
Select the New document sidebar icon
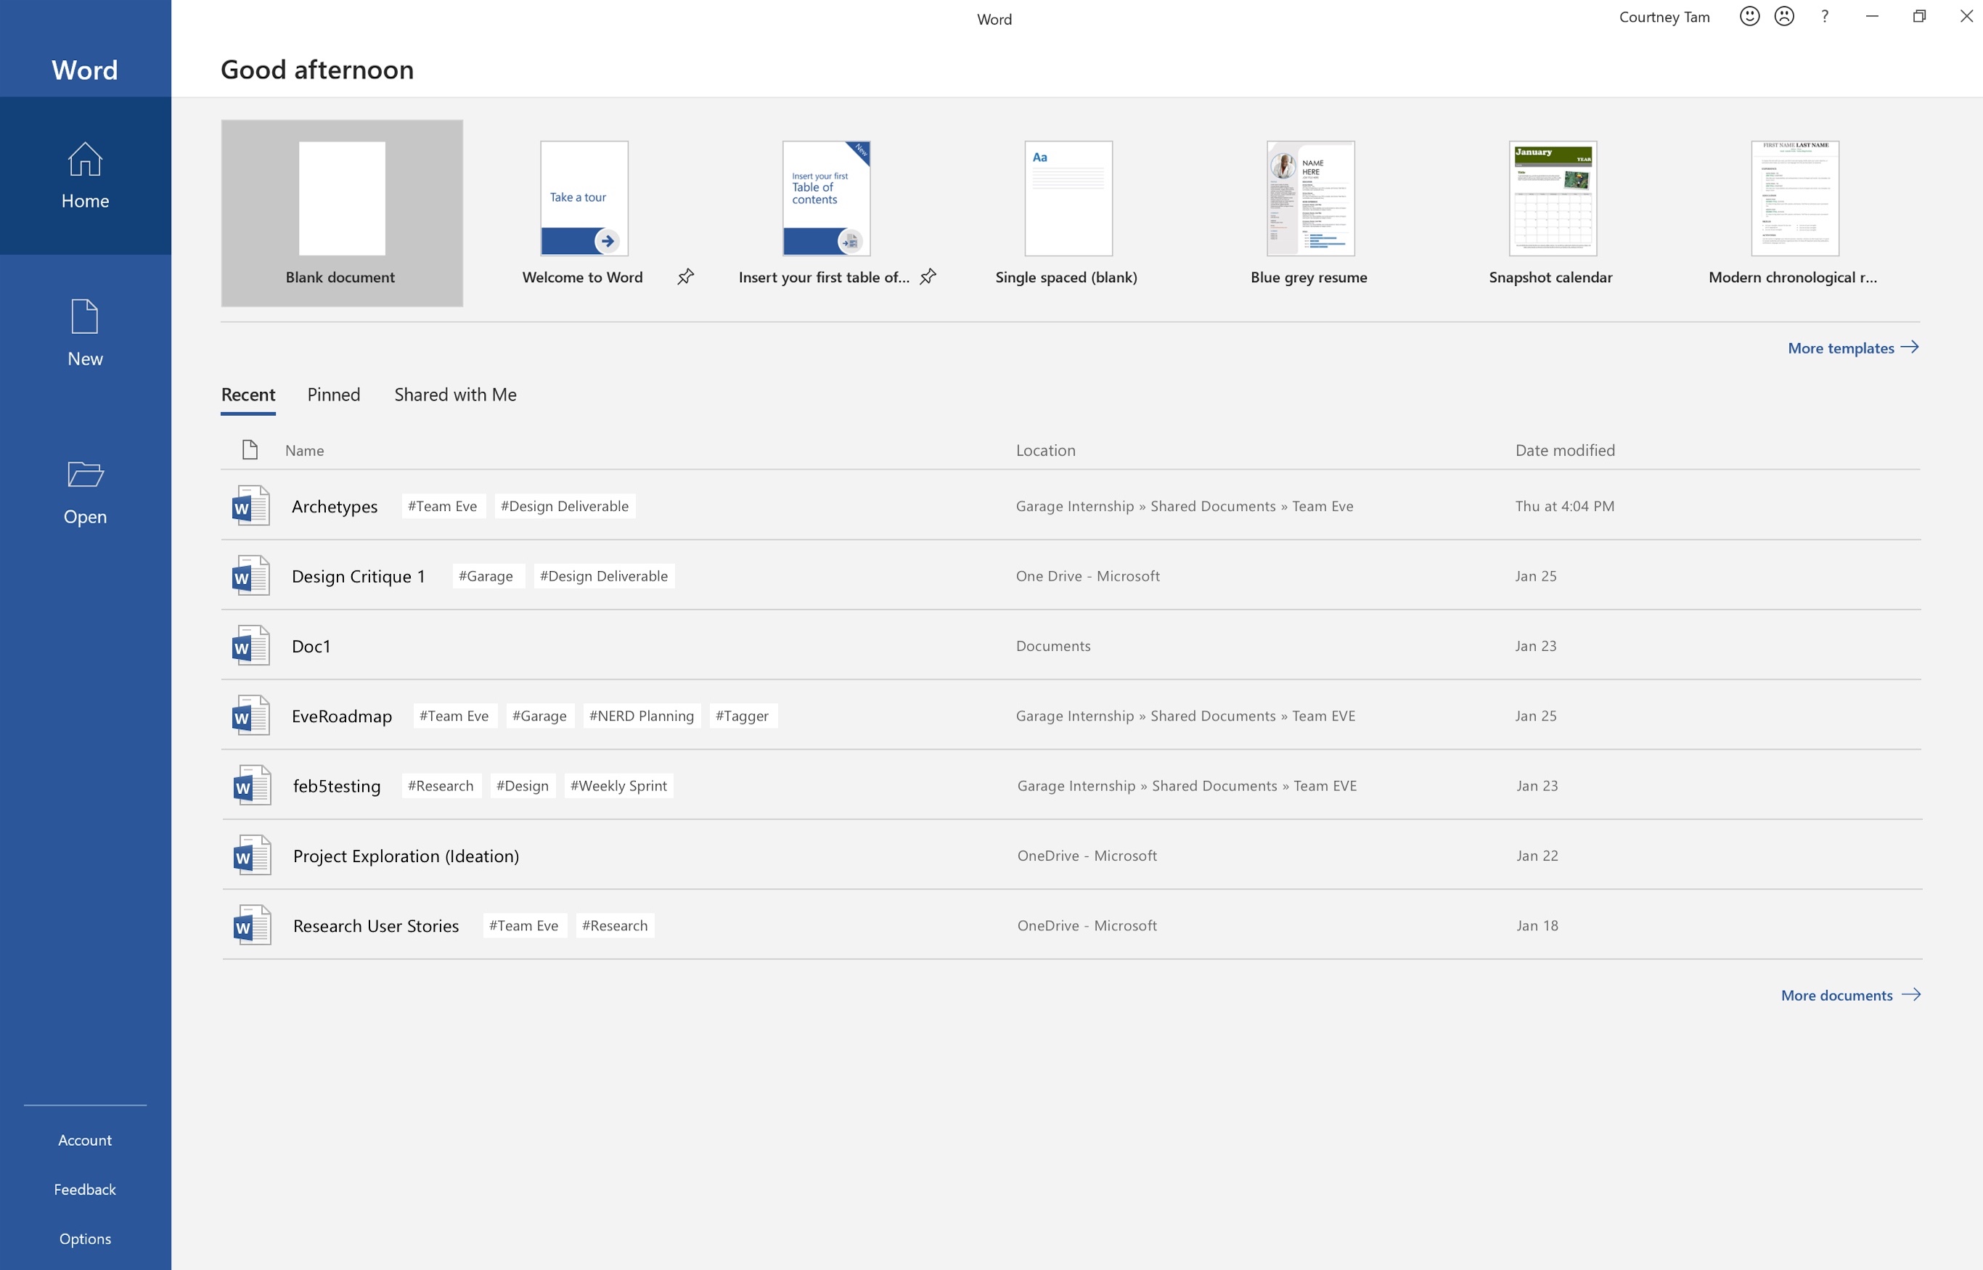[x=85, y=316]
